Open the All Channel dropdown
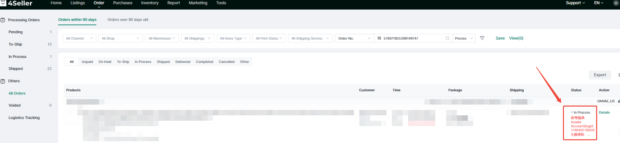 point(79,38)
